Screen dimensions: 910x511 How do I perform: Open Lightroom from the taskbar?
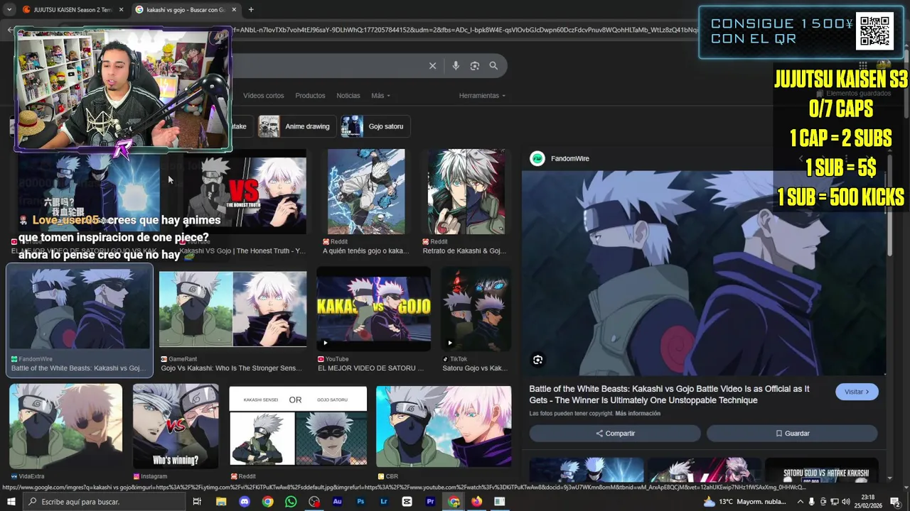[x=384, y=502]
